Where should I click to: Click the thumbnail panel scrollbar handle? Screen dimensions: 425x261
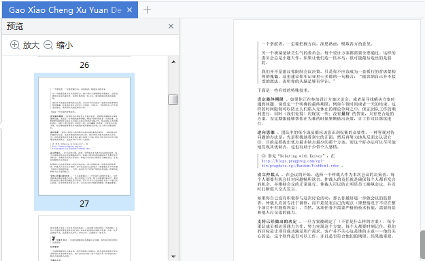[173, 99]
